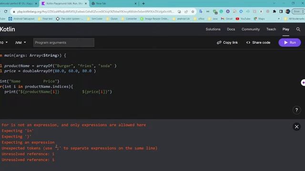Place cursor on the productName arrayOf line
The image size is (305, 171).
pyautogui.click(x=58, y=66)
